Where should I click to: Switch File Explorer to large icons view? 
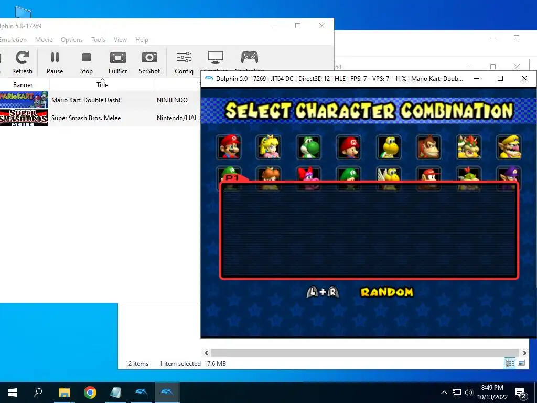tap(521, 363)
